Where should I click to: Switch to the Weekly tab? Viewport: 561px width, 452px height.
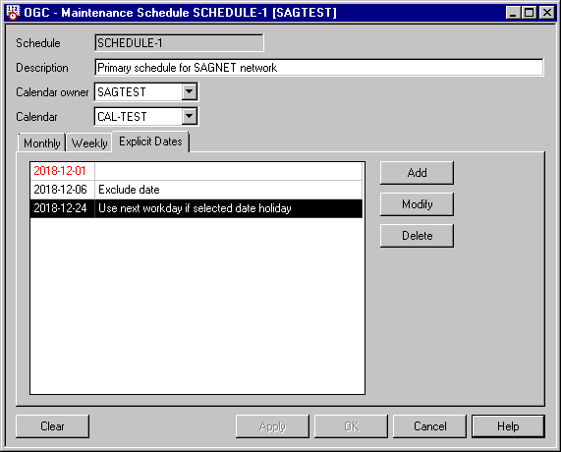[x=89, y=143]
